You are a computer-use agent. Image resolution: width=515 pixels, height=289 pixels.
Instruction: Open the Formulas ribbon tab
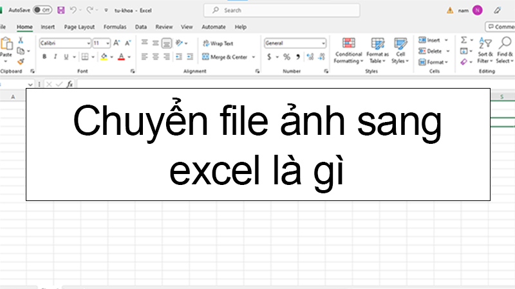(x=115, y=27)
